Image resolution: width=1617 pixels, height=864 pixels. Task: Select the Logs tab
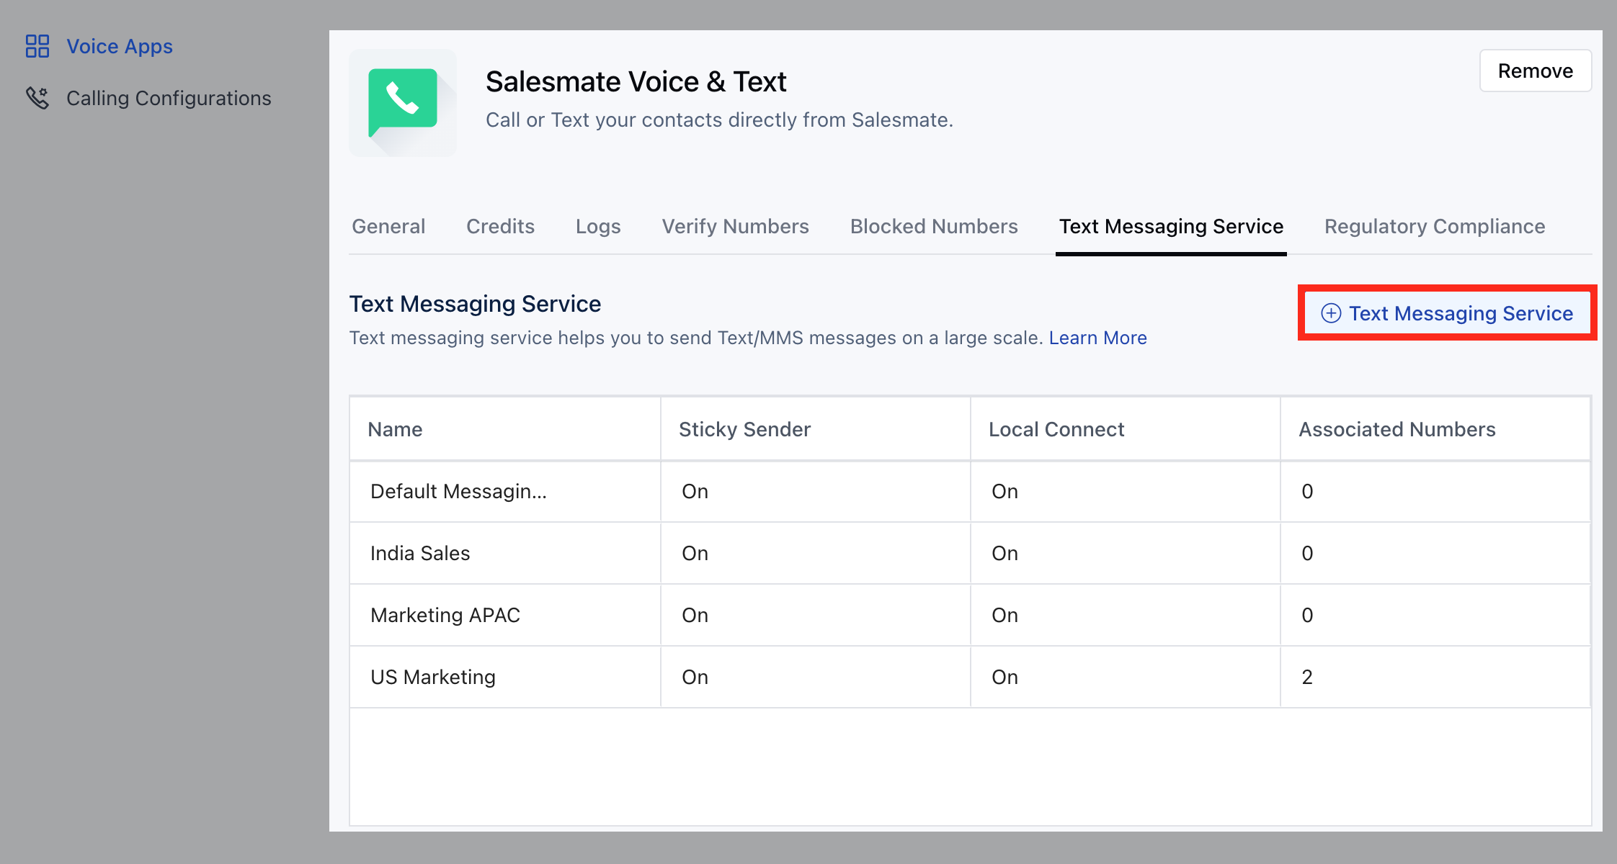[597, 225]
